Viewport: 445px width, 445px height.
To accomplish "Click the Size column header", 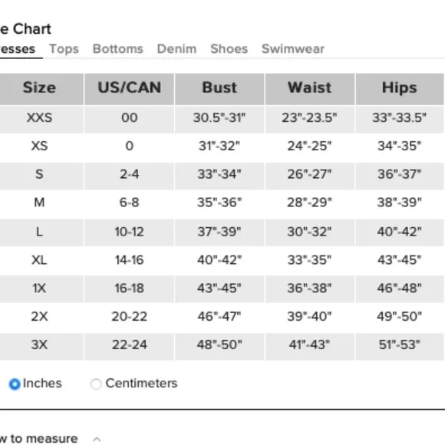I will tap(39, 89).
